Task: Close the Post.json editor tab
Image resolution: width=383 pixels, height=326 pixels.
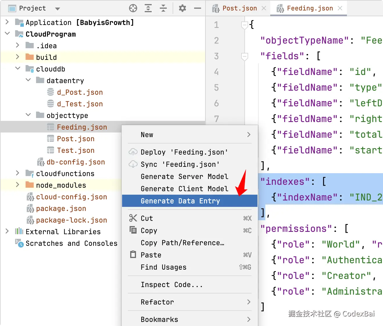Action: click(264, 8)
